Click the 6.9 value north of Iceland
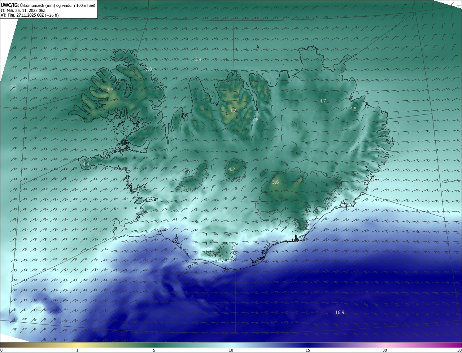The image size is (462, 353). click(197, 59)
